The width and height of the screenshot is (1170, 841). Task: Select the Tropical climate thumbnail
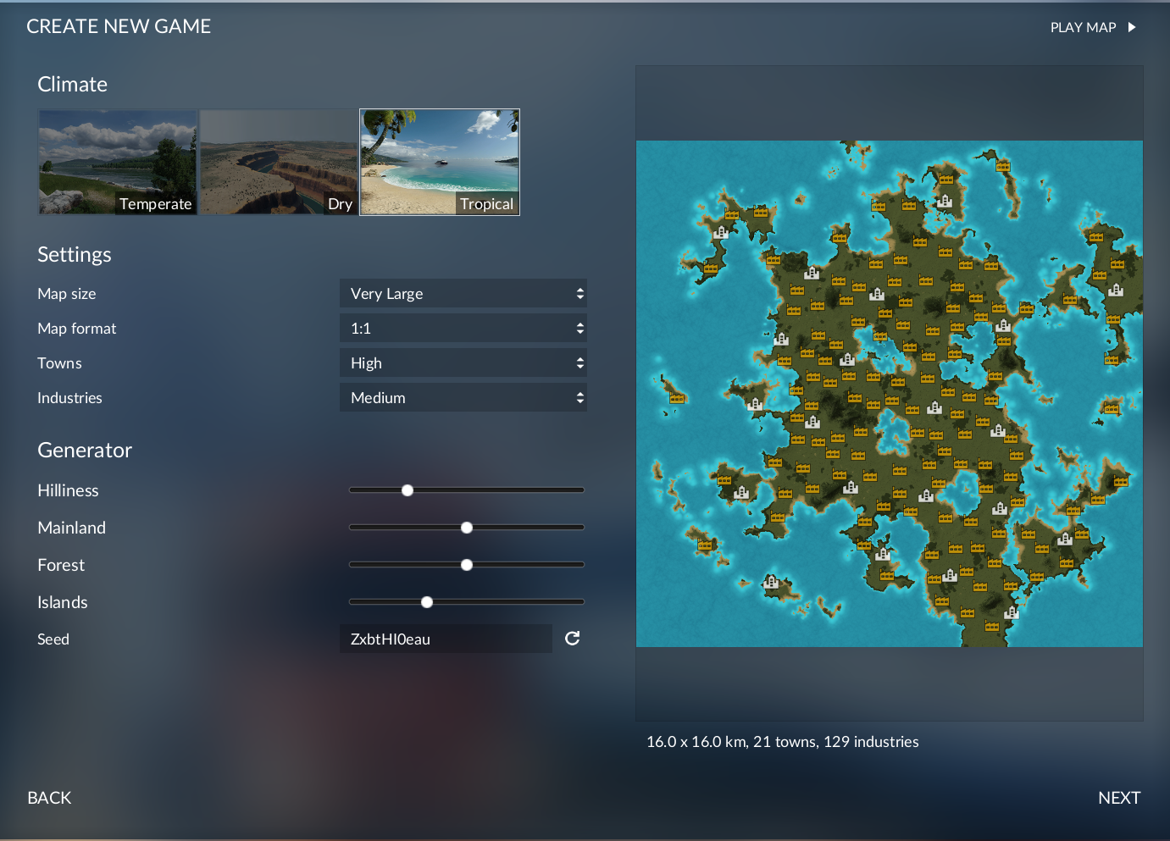tap(440, 162)
